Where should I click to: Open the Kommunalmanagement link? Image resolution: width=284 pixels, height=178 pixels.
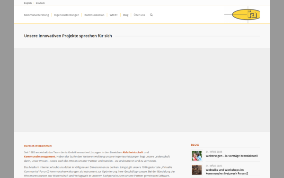pyautogui.click(x=39, y=157)
